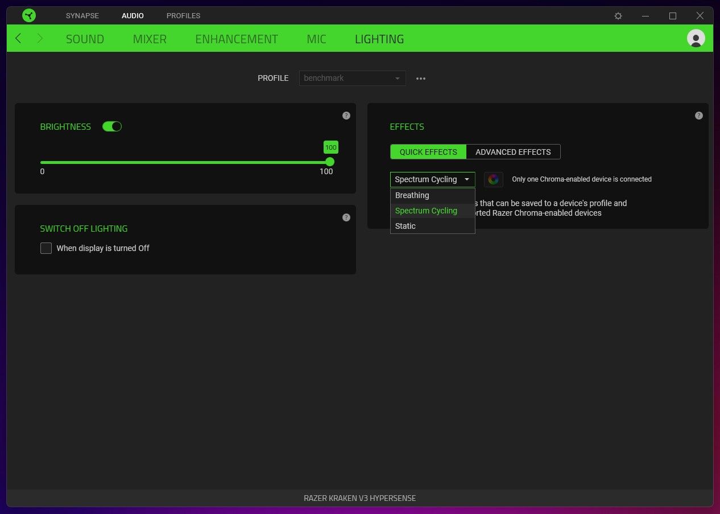
Task: Minimize the Razer Synapse window
Action: click(645, 16)
